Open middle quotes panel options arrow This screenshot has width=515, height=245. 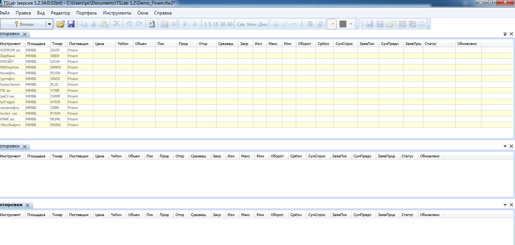[505, 146]
